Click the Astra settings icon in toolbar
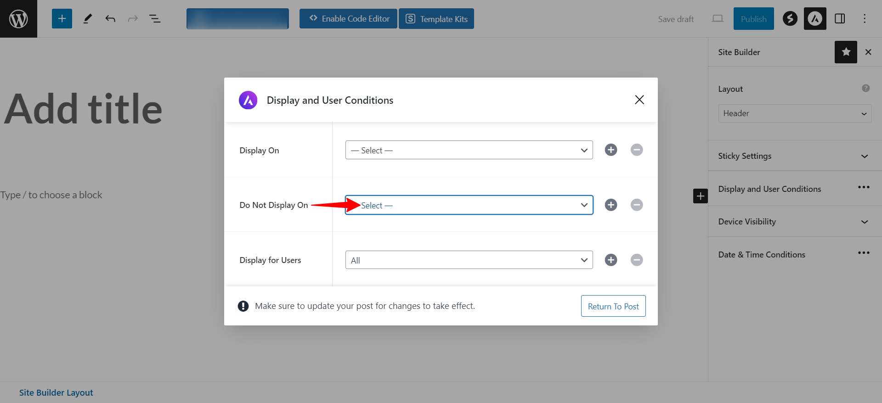 (x=814, y=19)
